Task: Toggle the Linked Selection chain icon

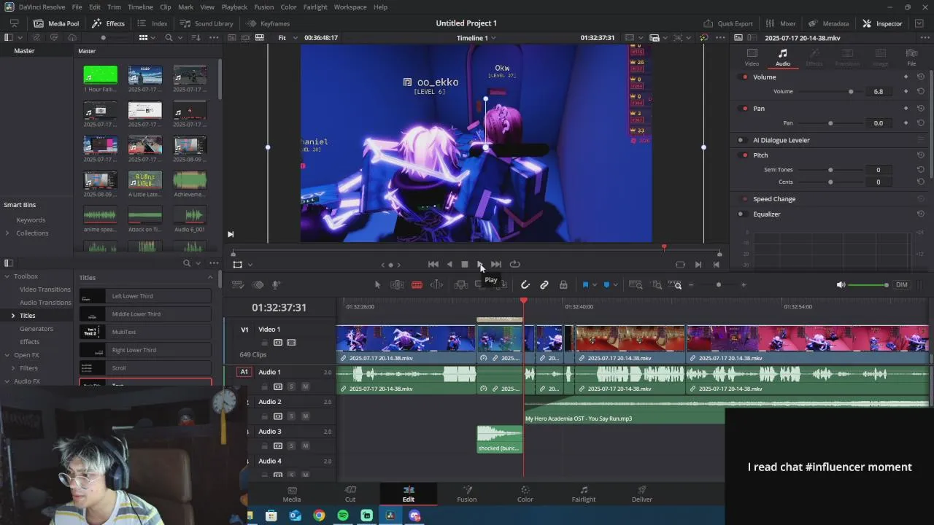Action: 544,285
